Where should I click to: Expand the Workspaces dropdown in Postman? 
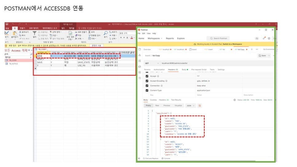pyautogui.click(x=155, y=38)
